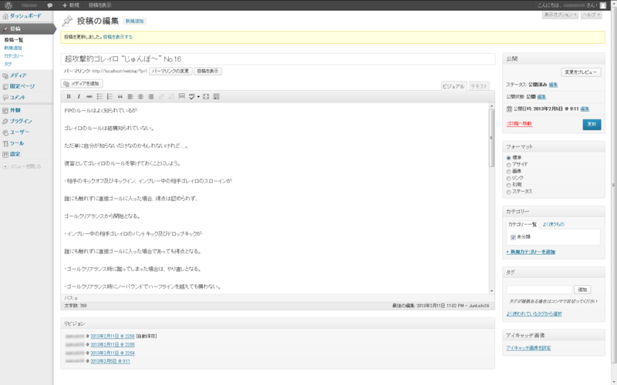Open 投稿 posts menu in sidebar
This screenshot has height=385, width=617.
tap(26, 28)
